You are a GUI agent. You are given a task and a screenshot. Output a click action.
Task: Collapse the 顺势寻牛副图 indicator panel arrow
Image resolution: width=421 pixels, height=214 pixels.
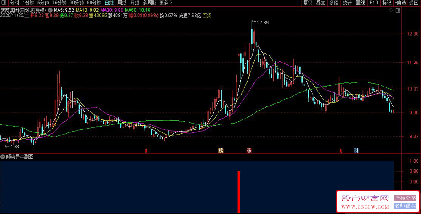pyautogui.click(x=3, y=156)
